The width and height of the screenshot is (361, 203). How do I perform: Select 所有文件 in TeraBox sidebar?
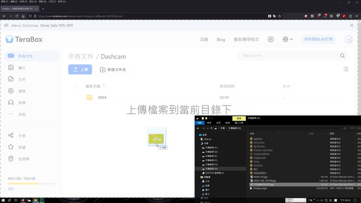click(x=31, y=56)
